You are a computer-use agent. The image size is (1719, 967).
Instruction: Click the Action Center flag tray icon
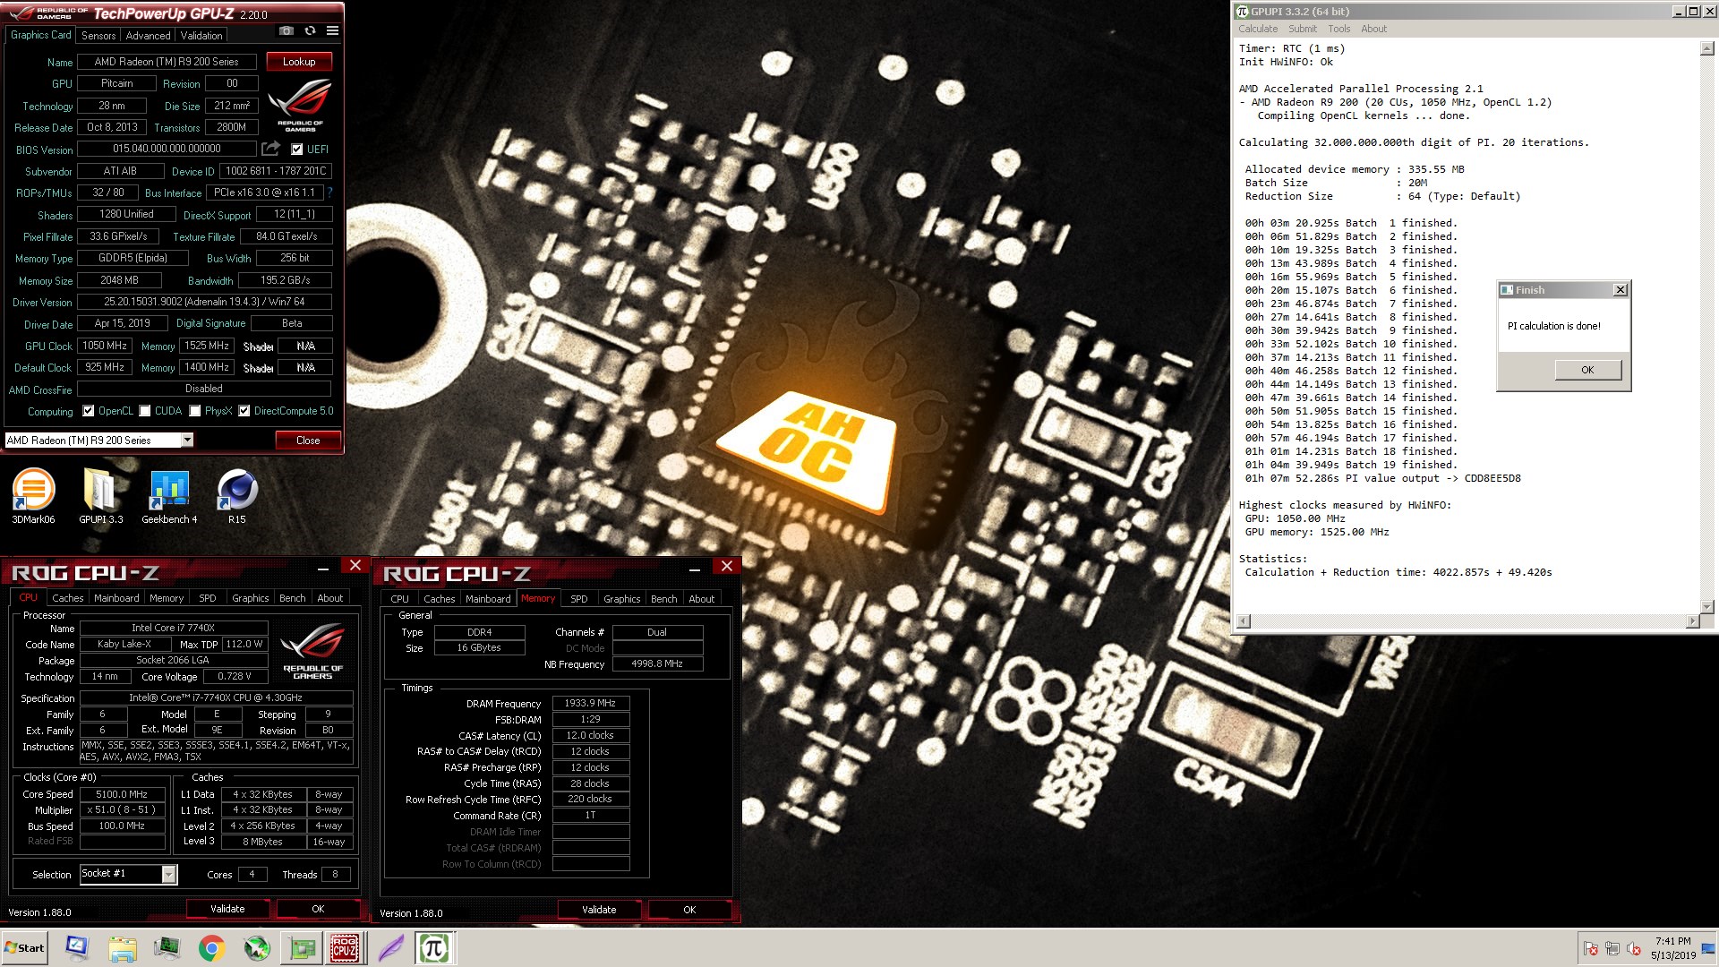(1591, 948)
